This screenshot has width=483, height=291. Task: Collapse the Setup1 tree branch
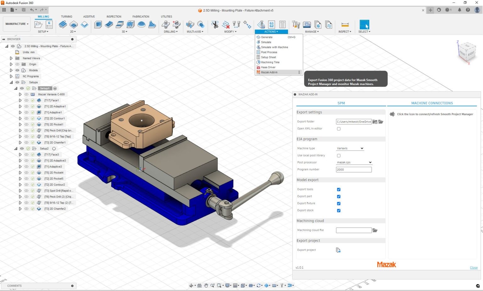tap(15, 88)
